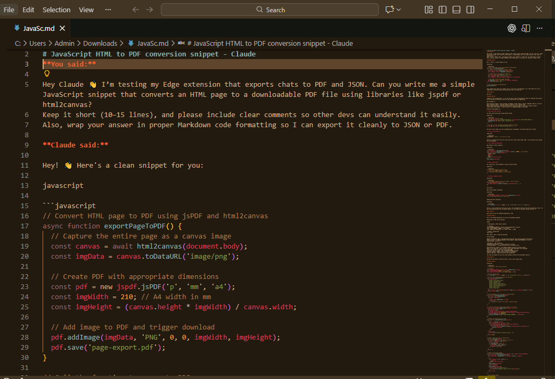Toggle the primary side bar visibility
Screen dimensions: 555x379
pyautogui.click(x=443, y=10)
